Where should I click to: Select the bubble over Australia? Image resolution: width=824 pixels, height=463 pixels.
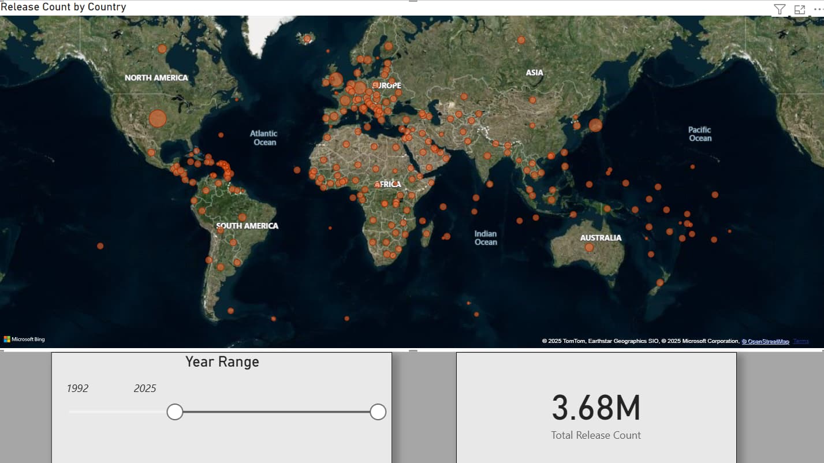pyautogui.click(x=589, y=247)
